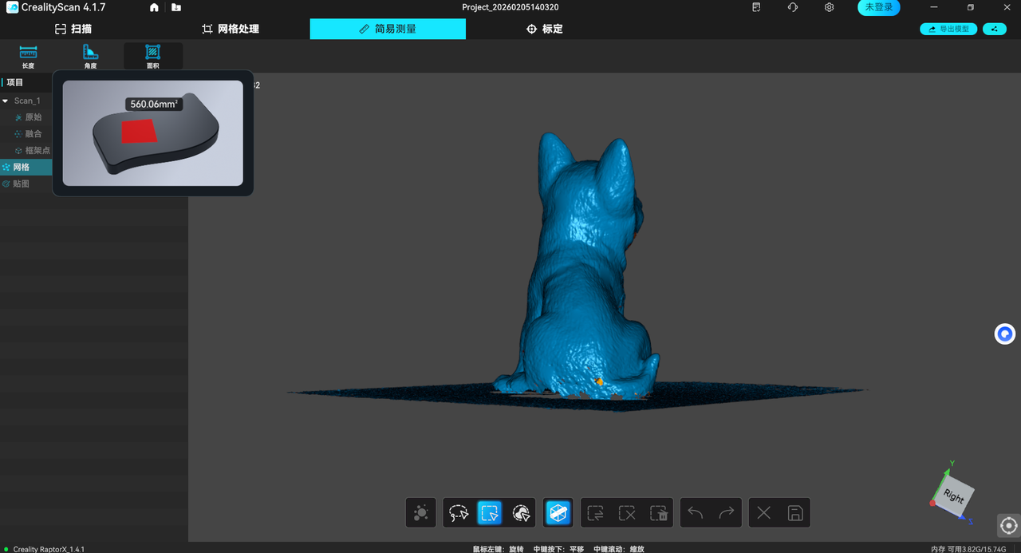1021x553 pixels.
Task: Select the rectangle selection tool
Action: coord(490,512)
